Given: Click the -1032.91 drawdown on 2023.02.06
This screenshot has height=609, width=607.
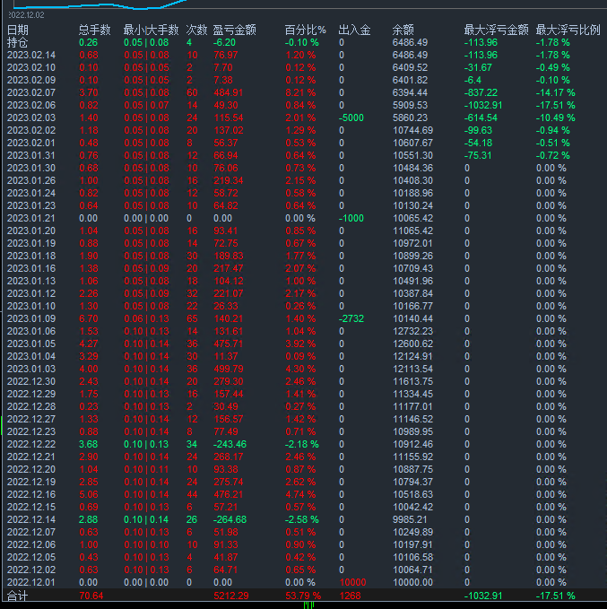Looking at the screenshot, I should [x=483, y=105].
